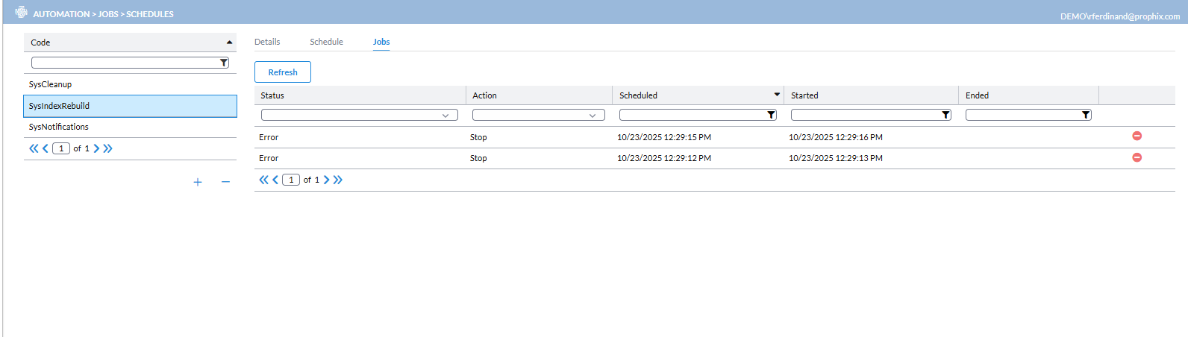The image size is (1188, 337).
Task: Click the Prophix logo icon in header
Action: (x=21, y=13)
